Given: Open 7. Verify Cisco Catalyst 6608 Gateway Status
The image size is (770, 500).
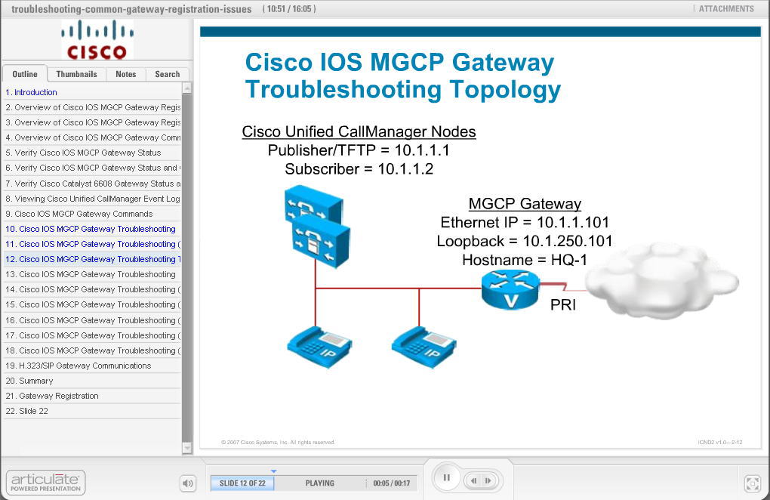Looking at the screenshot, I should pyautogui.click(x=92, y=184).
